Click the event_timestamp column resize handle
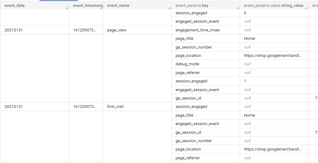Screen dimensions: 318x163 101,8
